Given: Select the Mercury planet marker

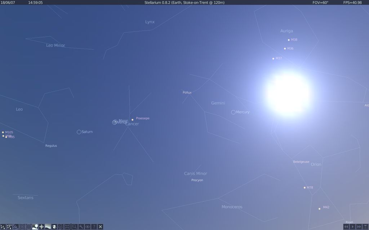Looking at the screenshot, I should click(233, 112).
